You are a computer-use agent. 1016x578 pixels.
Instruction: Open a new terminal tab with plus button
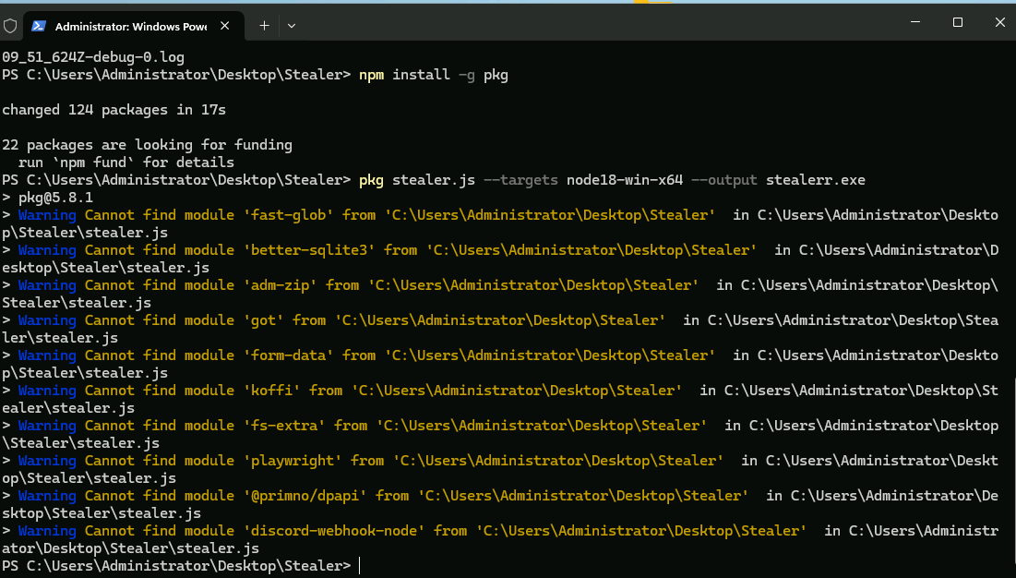[264, 26]
